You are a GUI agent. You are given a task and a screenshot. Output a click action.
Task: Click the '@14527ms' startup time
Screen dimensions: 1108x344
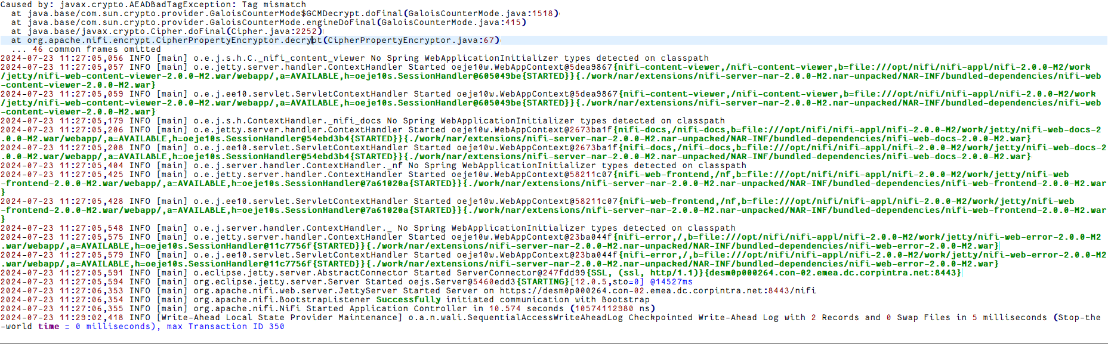671,281
